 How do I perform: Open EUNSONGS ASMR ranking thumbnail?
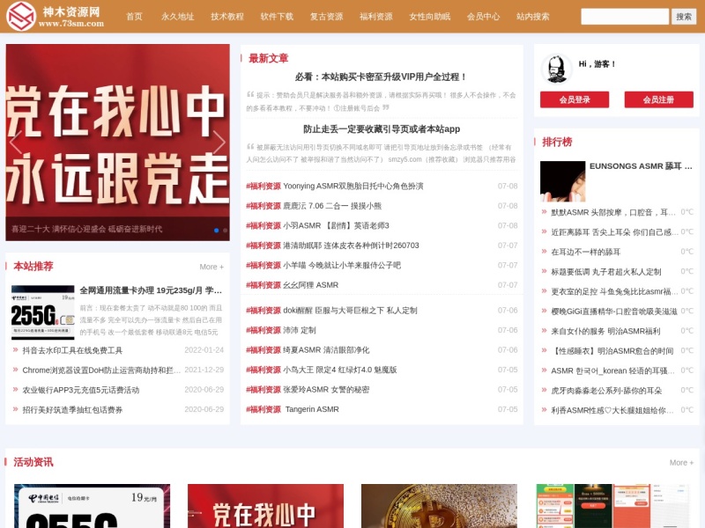(x=562, y=181)
